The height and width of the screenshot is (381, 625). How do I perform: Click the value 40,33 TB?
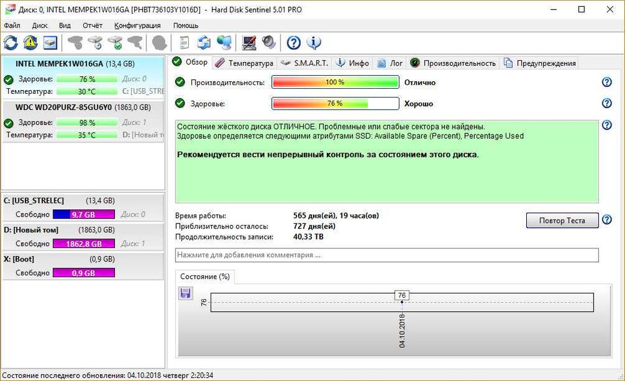pyautogui.click(x=308, y=236)
